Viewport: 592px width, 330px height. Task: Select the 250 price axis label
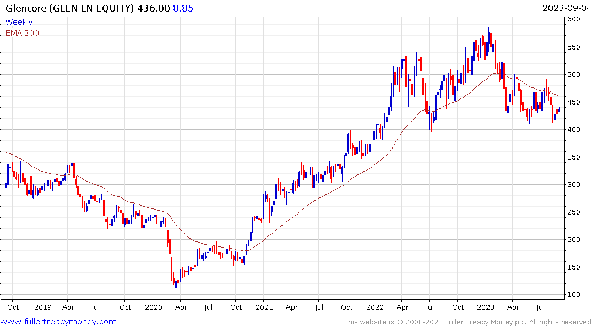tap(574, 212)
